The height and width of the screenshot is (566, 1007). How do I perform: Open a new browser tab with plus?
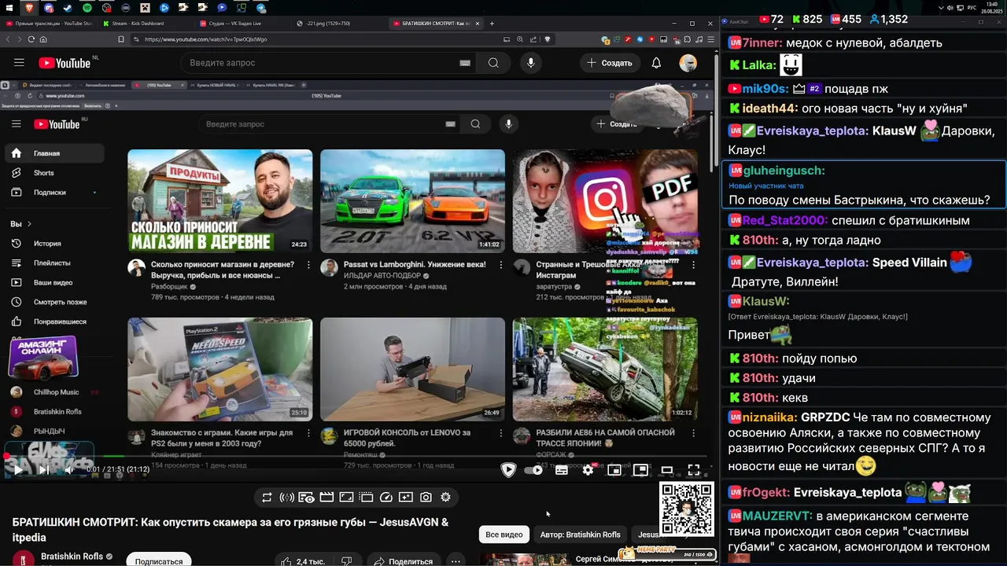pyautogui.click(x=492, y=24)
